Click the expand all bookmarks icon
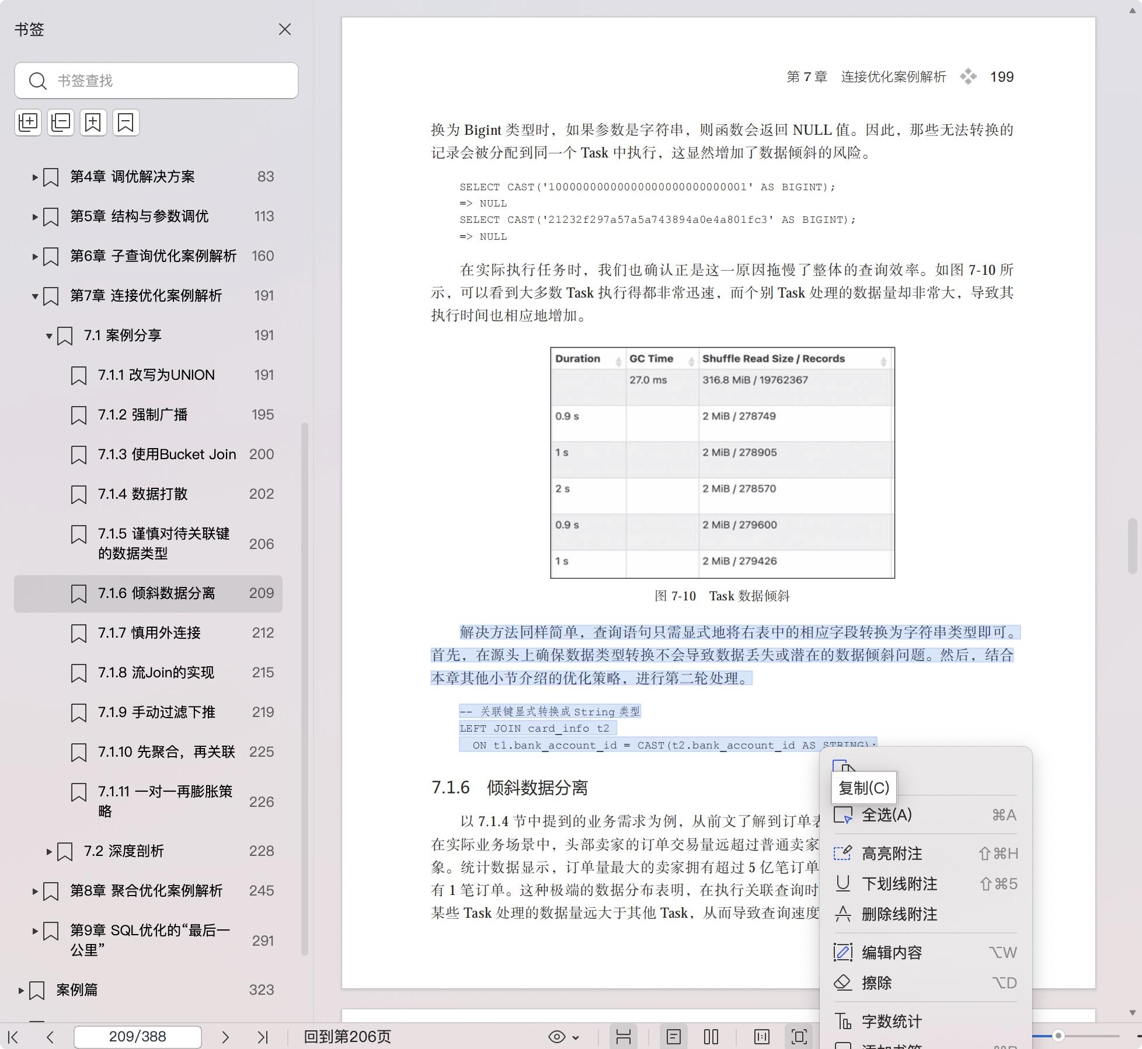1142x1049 pixels. [x=28, y=123]
